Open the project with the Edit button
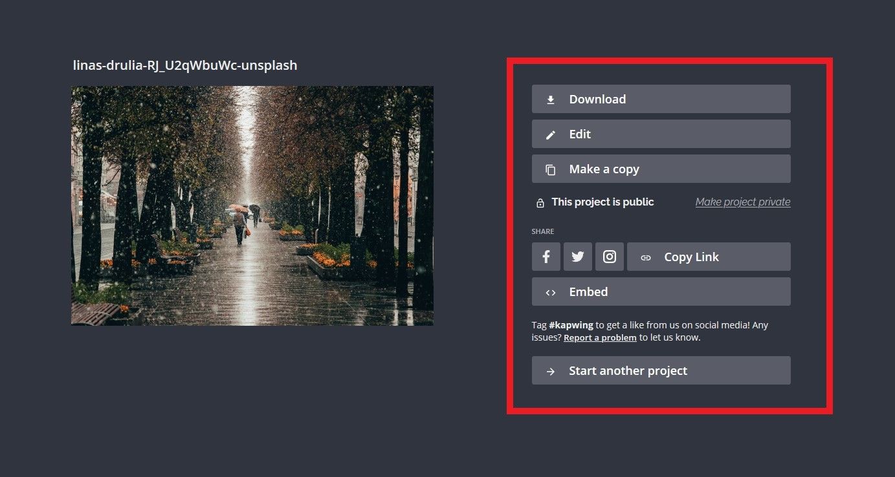Screen dimensions: 895x477 click(661, 134)
